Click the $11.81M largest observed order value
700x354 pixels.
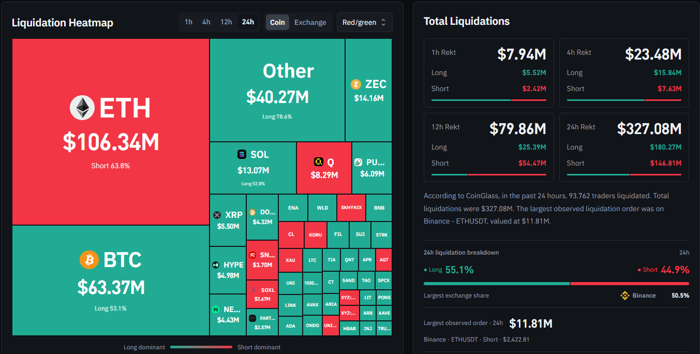[531, 324]
